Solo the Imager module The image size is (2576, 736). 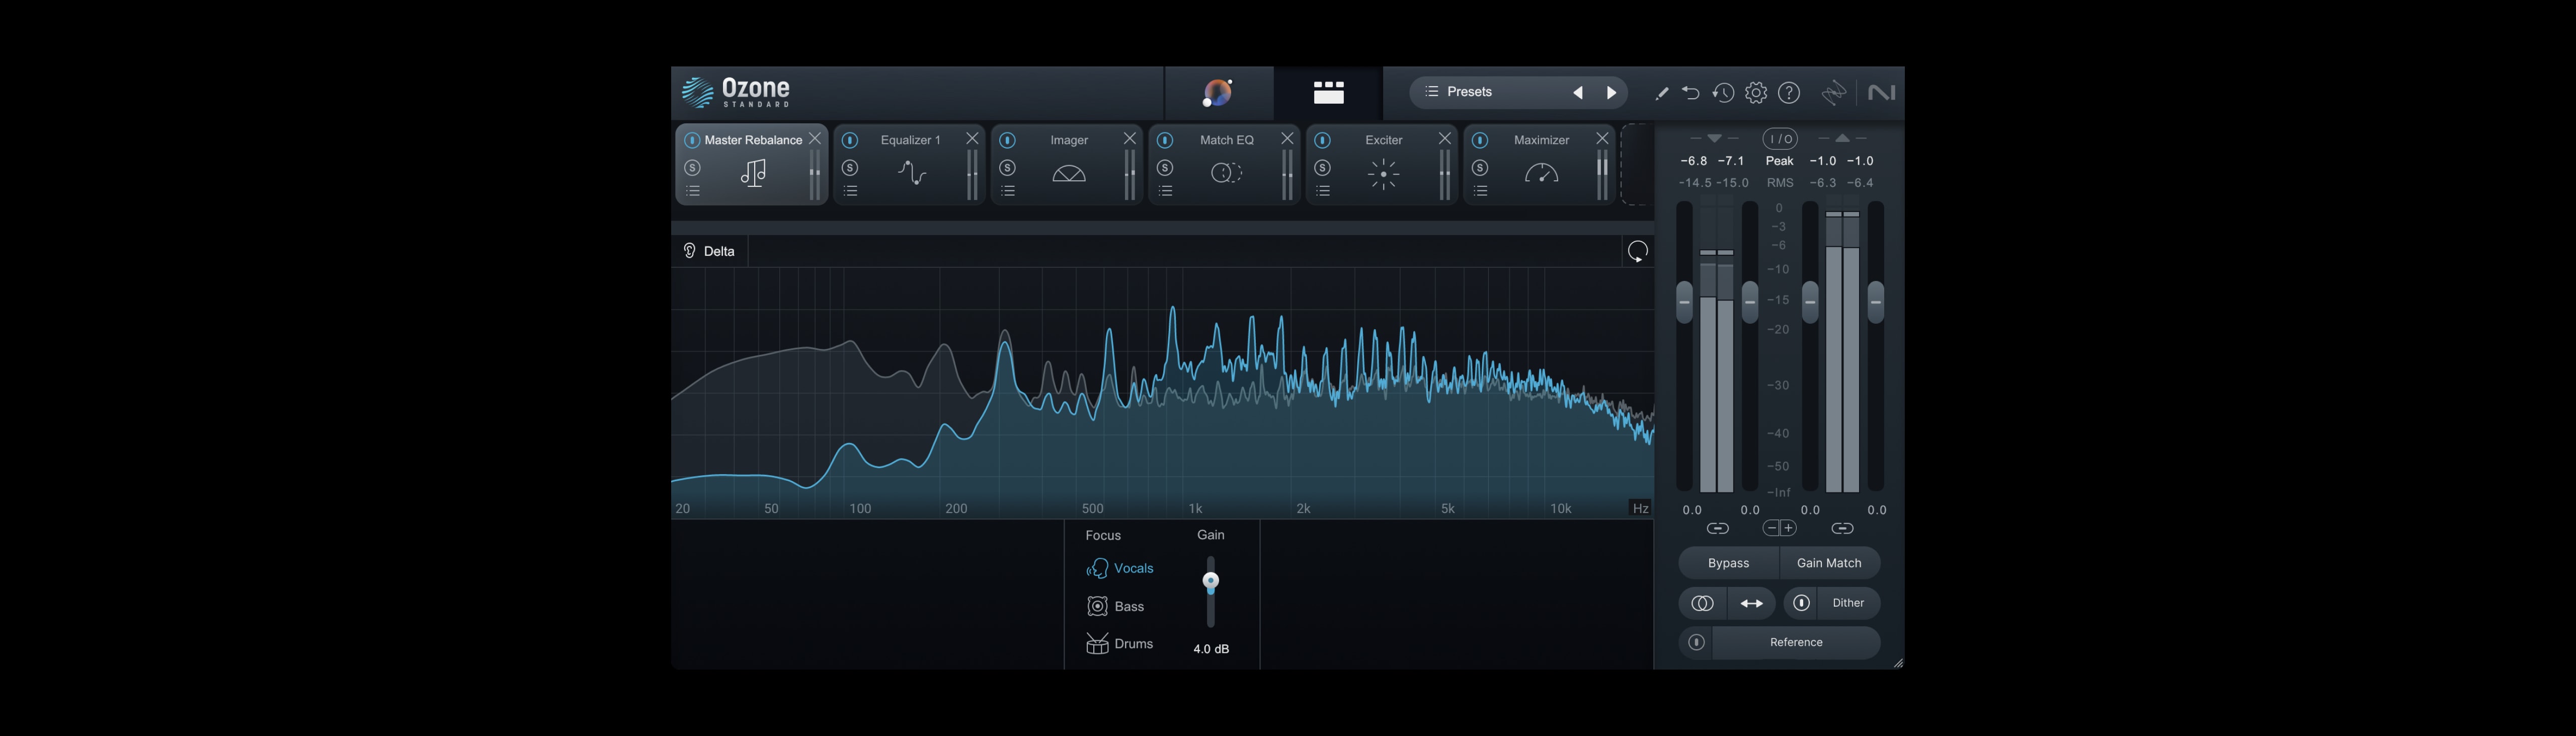[x=1008, y=167]
